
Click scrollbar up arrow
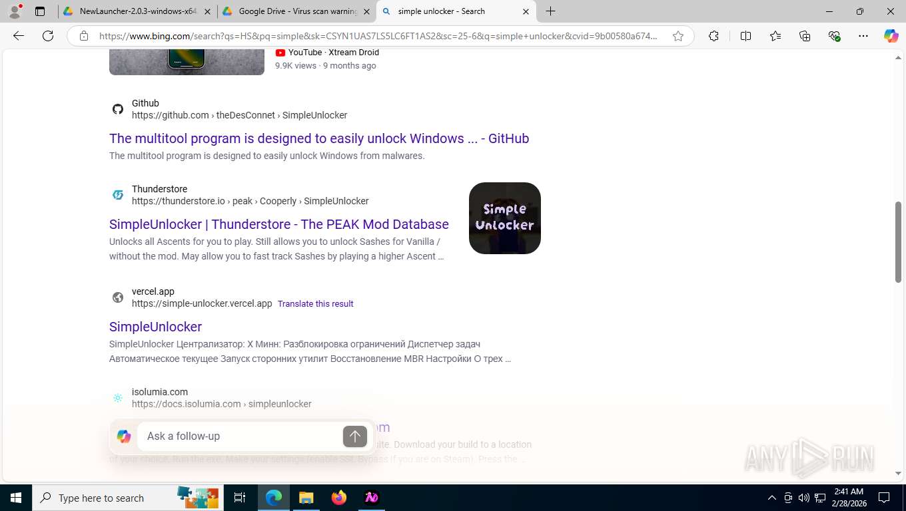click(898, 58)
